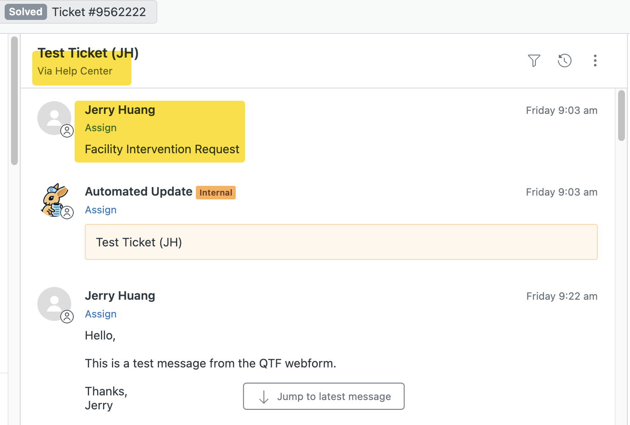630x425 pixels.
Task: Click Assign under the 9:22 am message
Action: (100, 314)
